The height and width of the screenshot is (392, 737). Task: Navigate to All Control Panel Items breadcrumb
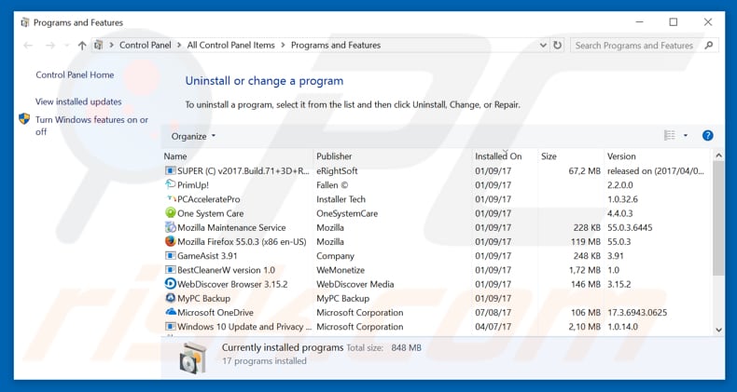230,45
